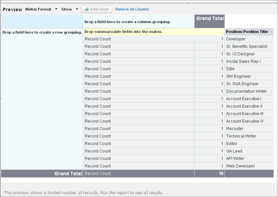The height and width of the screenshot is (197, 278).
Task: Click the Grand Total column header
Action: click(210, 21)
